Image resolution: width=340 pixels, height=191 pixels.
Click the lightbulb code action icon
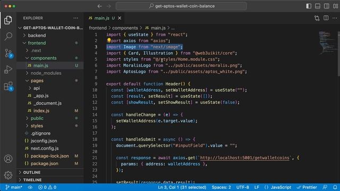click(109, 40)
